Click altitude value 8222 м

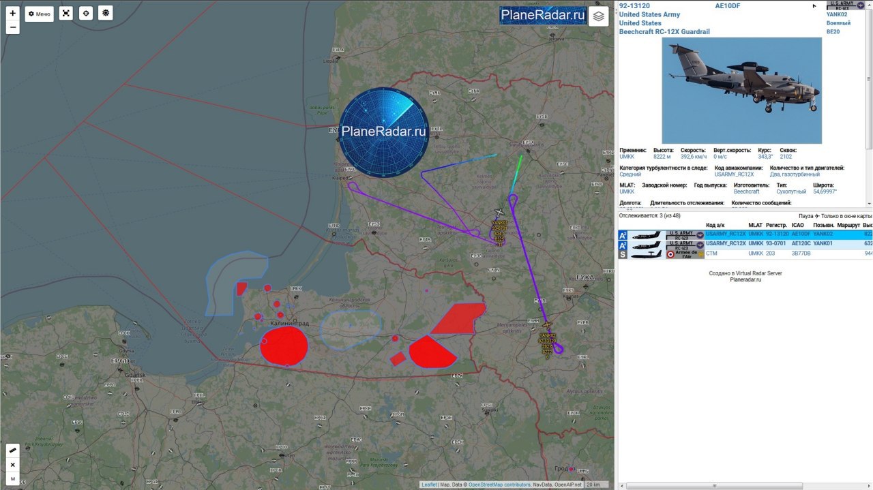tap(663, 157)
